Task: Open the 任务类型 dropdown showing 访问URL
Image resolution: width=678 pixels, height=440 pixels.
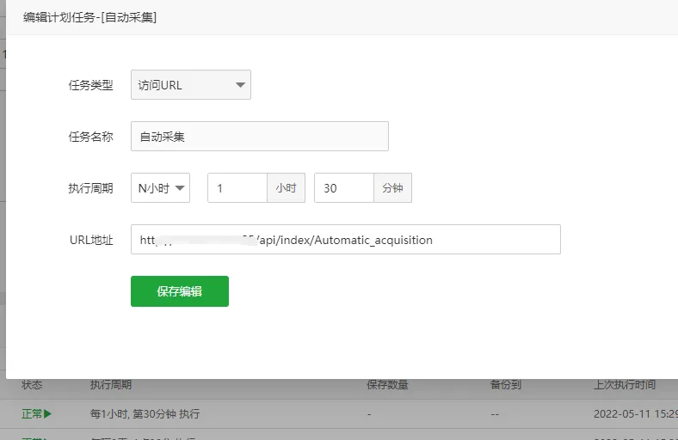Action: 191,84
